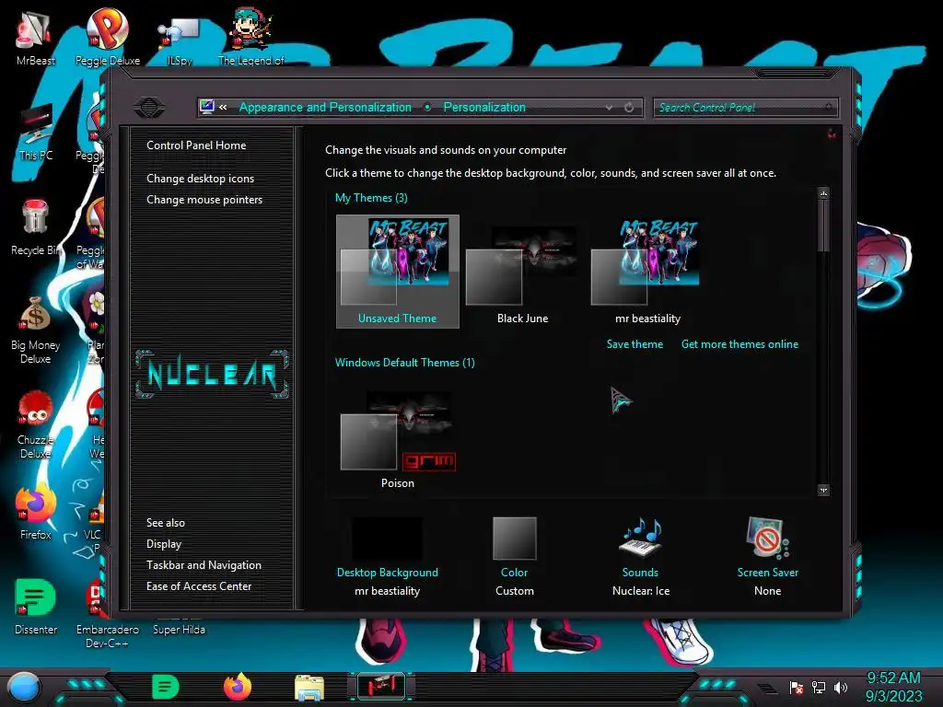This screenshot has height=707, width=943.
Task: Click the breadcrumb double-chevron expander
Action: tap(223, 107)
